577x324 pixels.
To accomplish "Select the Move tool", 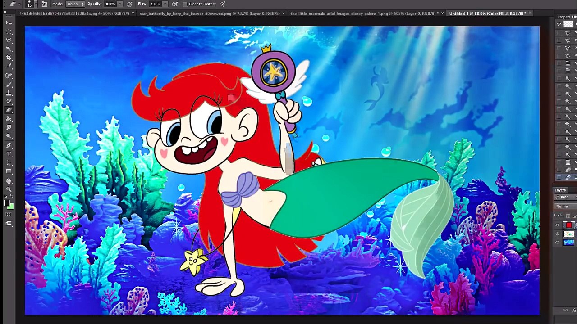I will 9,23.
